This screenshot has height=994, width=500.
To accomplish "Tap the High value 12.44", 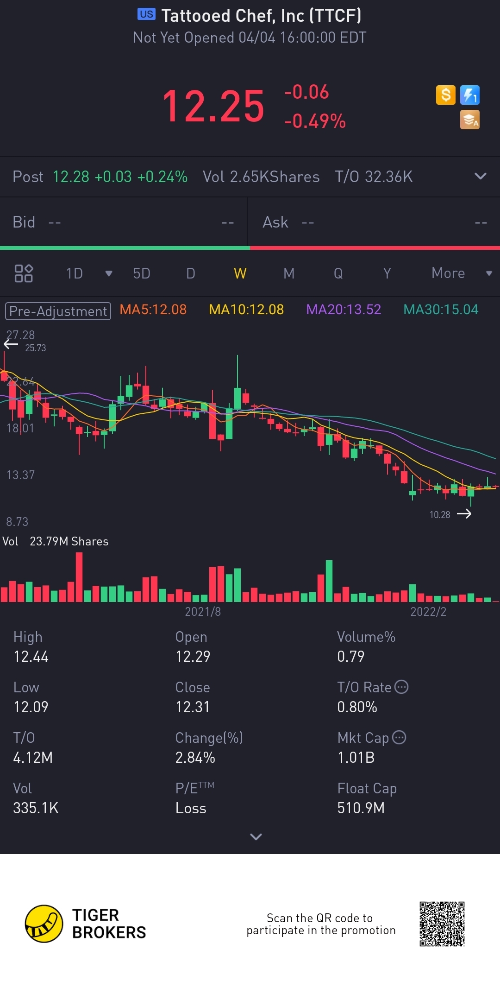I will 31,657.
